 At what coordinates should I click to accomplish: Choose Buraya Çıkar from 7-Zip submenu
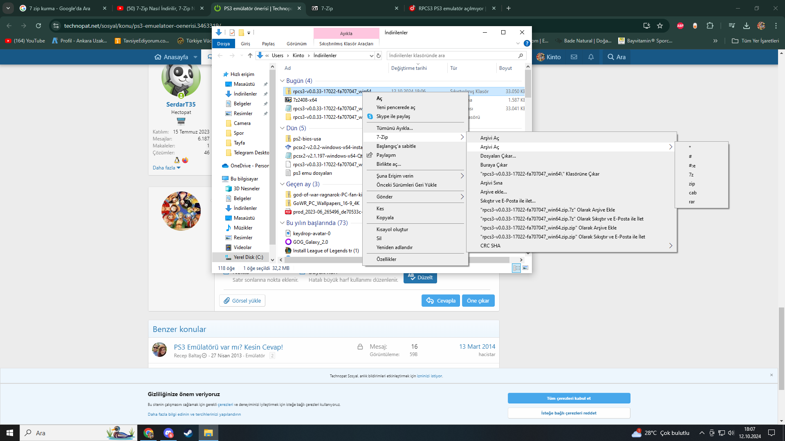point(493,165)
